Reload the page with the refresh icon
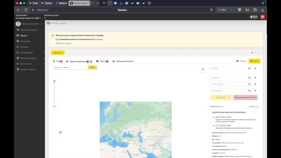This screenshot has width=281, height=158. (x=26, y=10)
